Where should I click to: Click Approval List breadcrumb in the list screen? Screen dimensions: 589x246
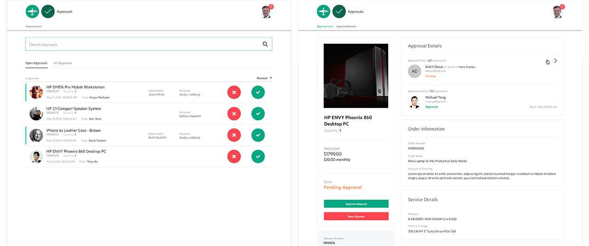34,26
